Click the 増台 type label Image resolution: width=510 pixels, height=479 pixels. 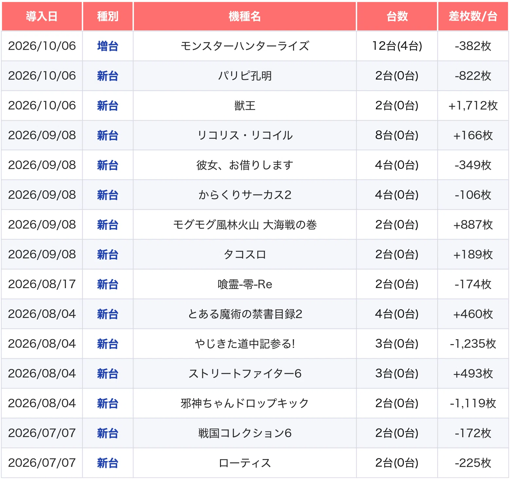click(x=108, y=46)
